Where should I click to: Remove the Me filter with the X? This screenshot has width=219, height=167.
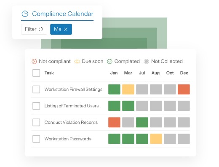(x=66, y=29)
